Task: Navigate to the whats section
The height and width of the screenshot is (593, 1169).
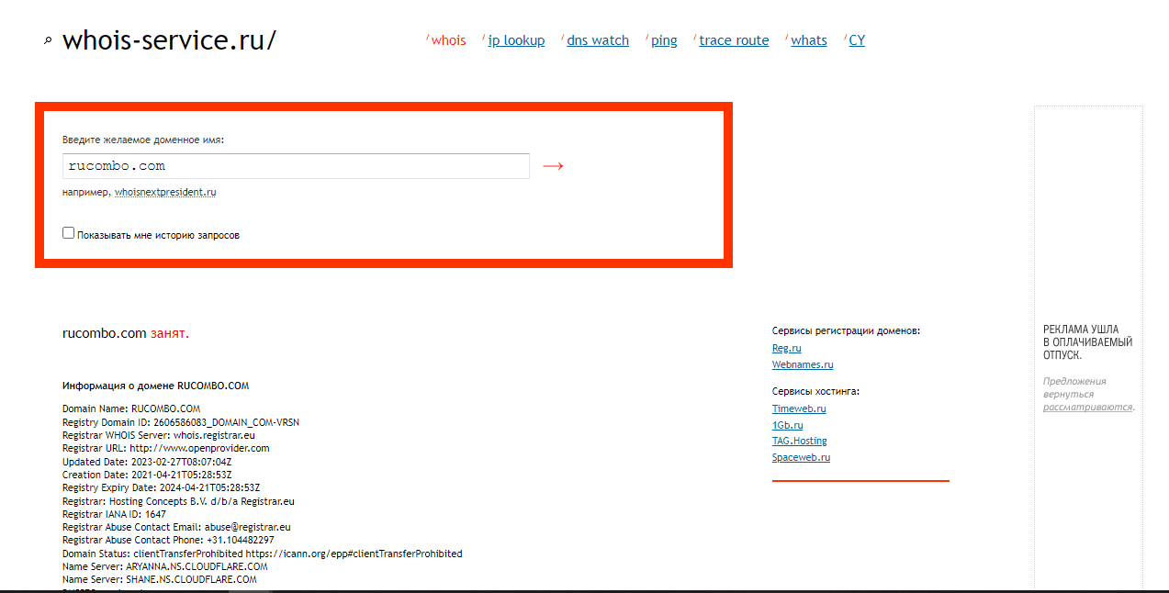Action: 808,40
